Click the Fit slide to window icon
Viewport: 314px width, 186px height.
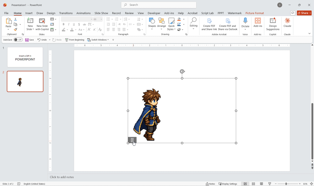coord(311,184)
